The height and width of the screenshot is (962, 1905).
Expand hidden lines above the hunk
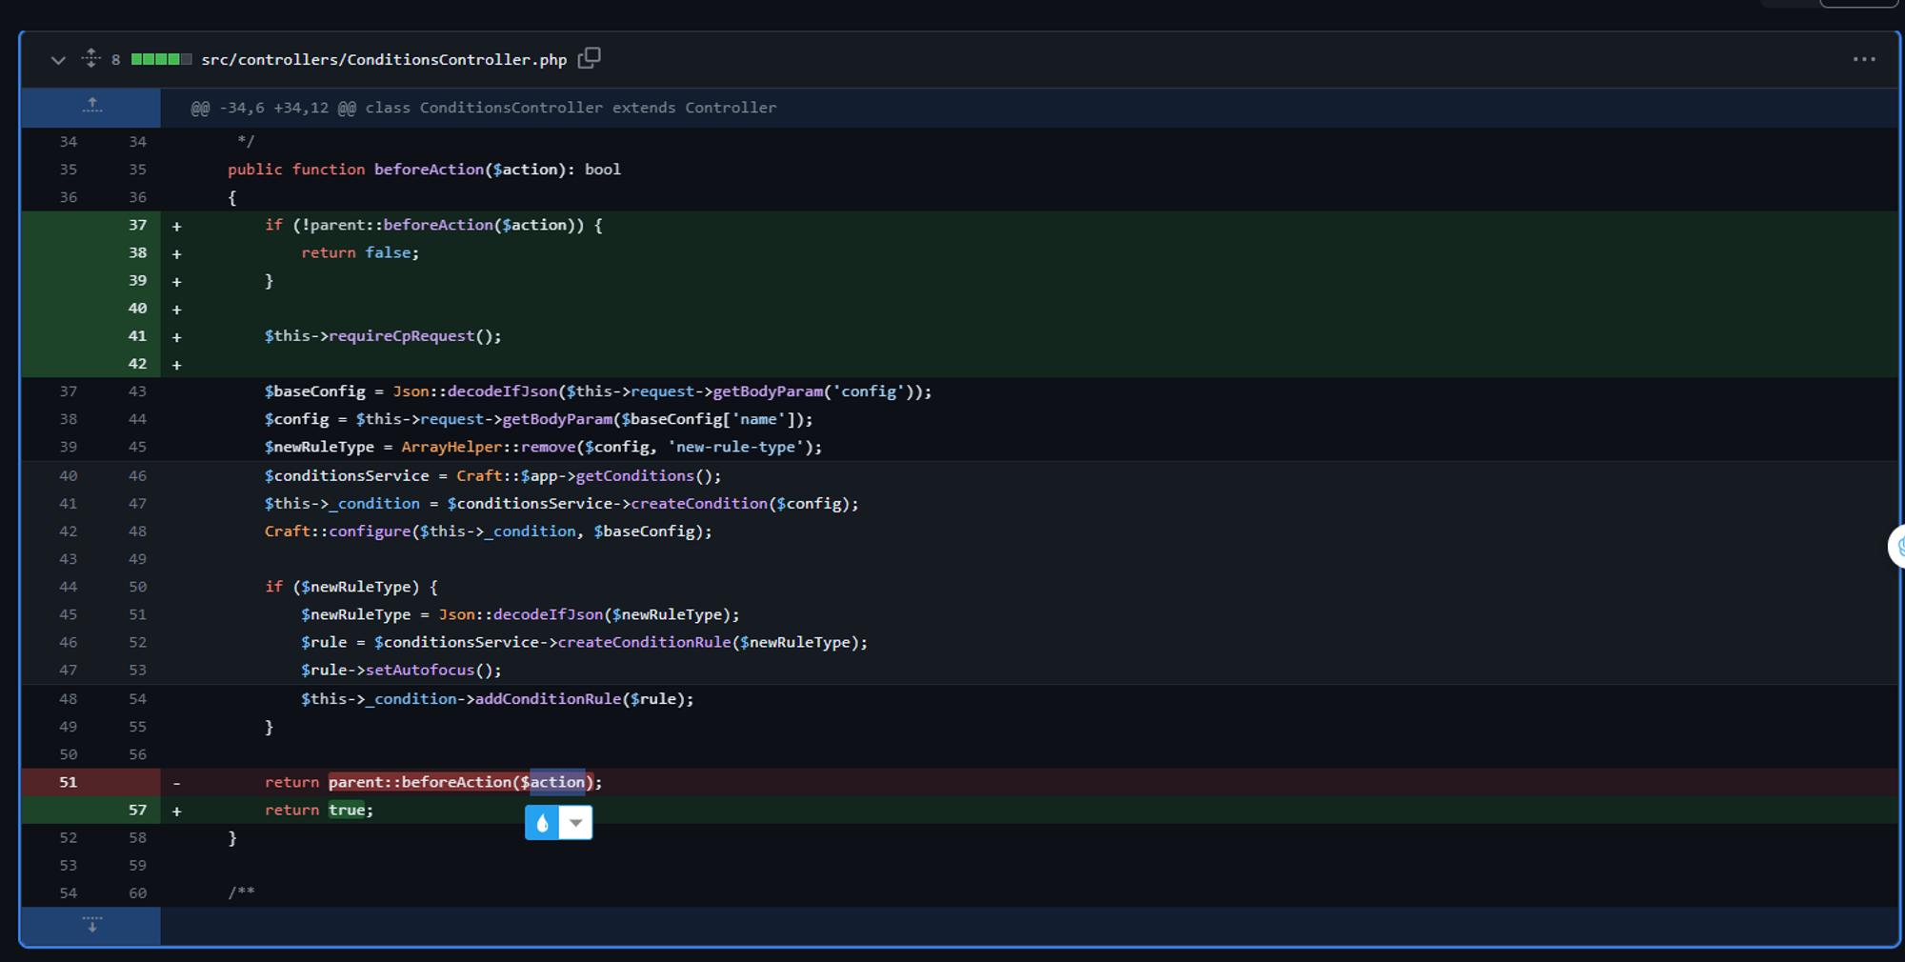(x=91, y=107)
